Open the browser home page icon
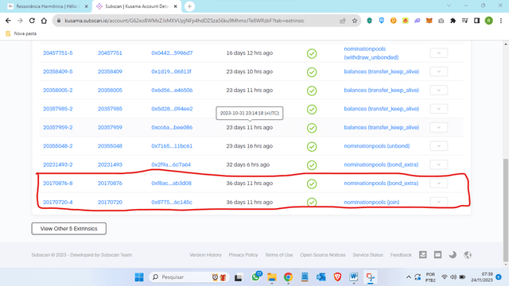The height and width of the screenshot is (286, 509). point(44,21)
